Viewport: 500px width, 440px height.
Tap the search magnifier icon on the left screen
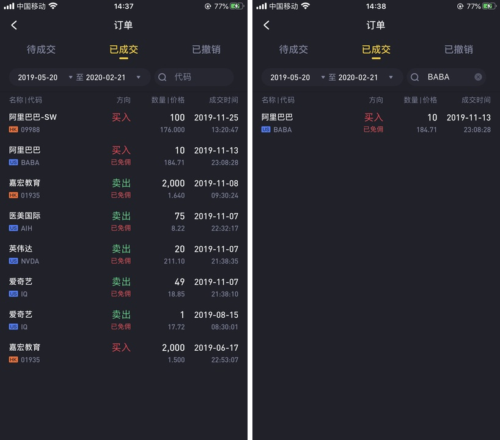(163, 77)
